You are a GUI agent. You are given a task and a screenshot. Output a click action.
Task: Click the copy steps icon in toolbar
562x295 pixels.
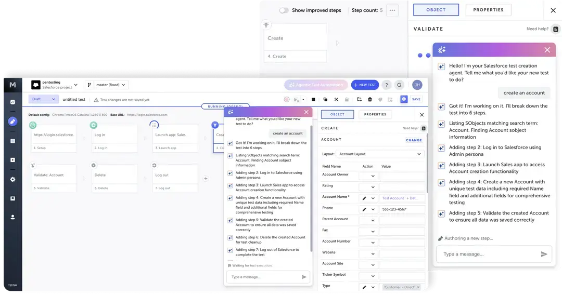(325, 99)
